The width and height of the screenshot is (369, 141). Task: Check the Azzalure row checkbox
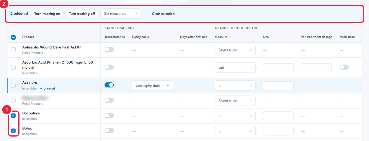click(x=13, y=85)
